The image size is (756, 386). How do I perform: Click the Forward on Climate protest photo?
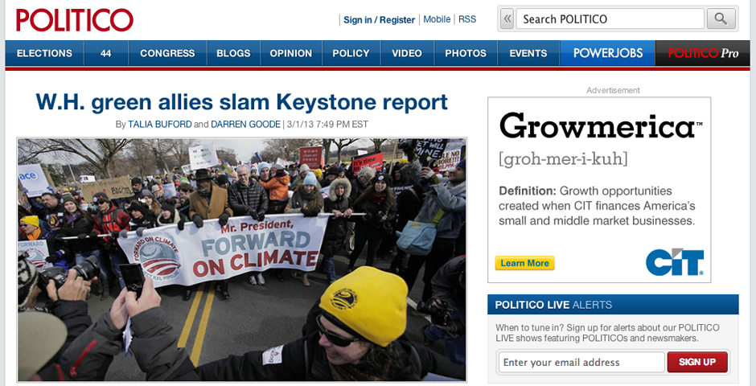click(x=241, y=260)
